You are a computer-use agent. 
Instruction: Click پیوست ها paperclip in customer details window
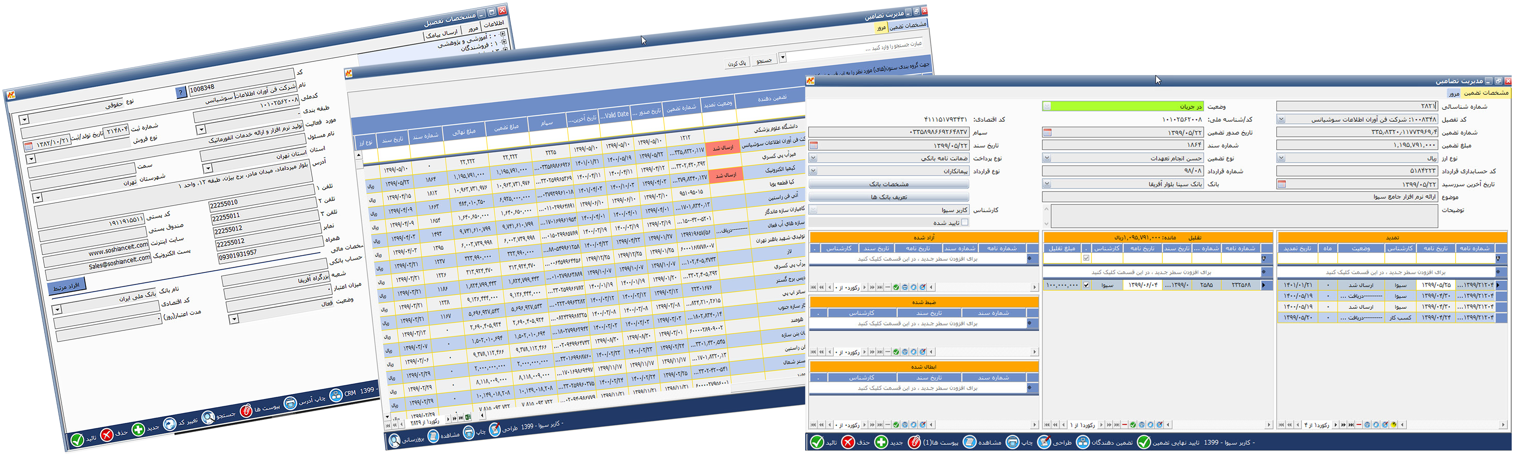(x=246, y=410)
